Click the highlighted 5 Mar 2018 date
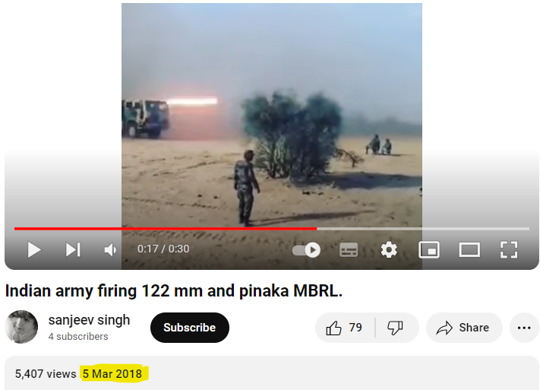 pos(112,373)
